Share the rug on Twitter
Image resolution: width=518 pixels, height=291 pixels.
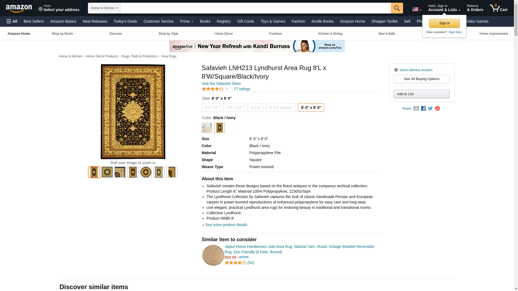[x=430, y=109]
